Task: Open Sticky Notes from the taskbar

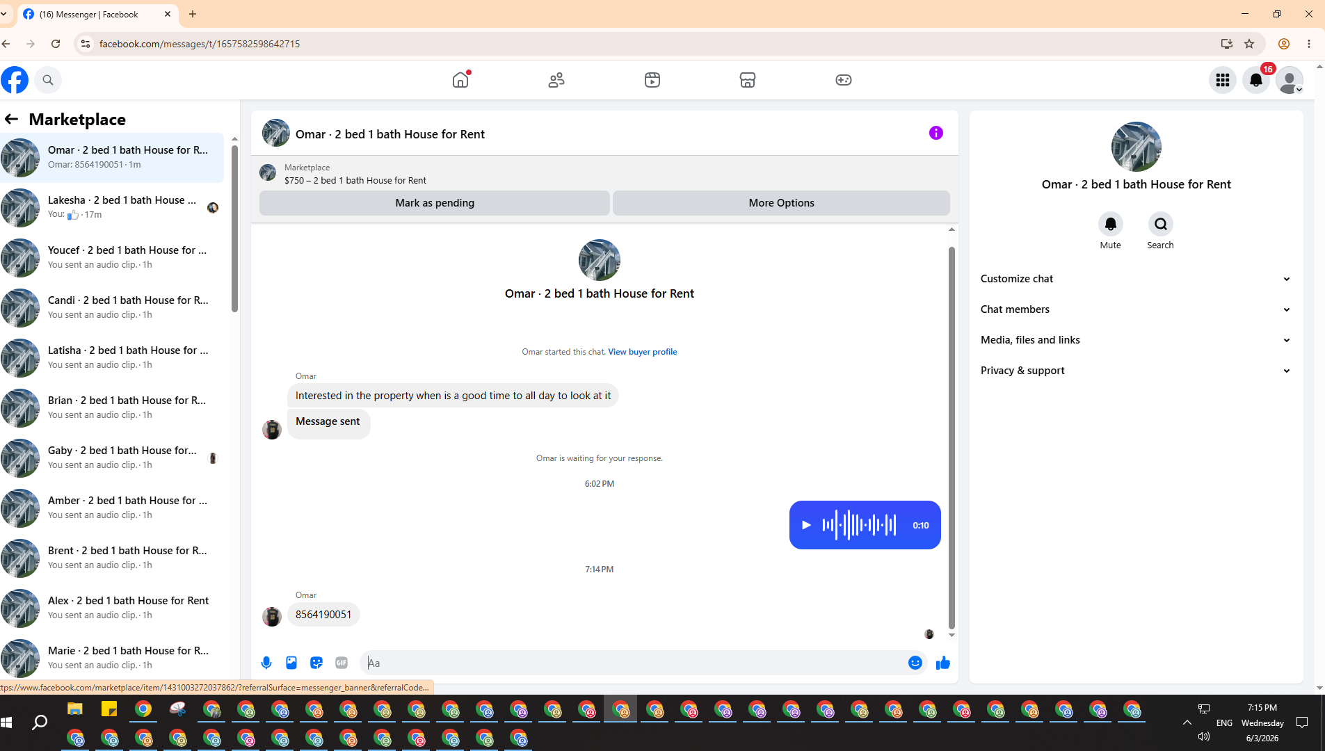Action: [x=109, y=709]
